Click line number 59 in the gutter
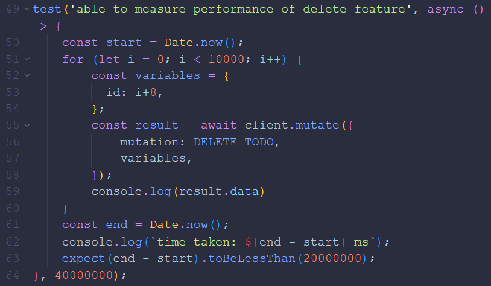The height and width of the screenshot is (286, 491). click(13, 191)
